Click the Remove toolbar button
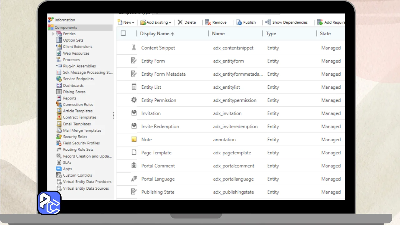 click(216, 22)
